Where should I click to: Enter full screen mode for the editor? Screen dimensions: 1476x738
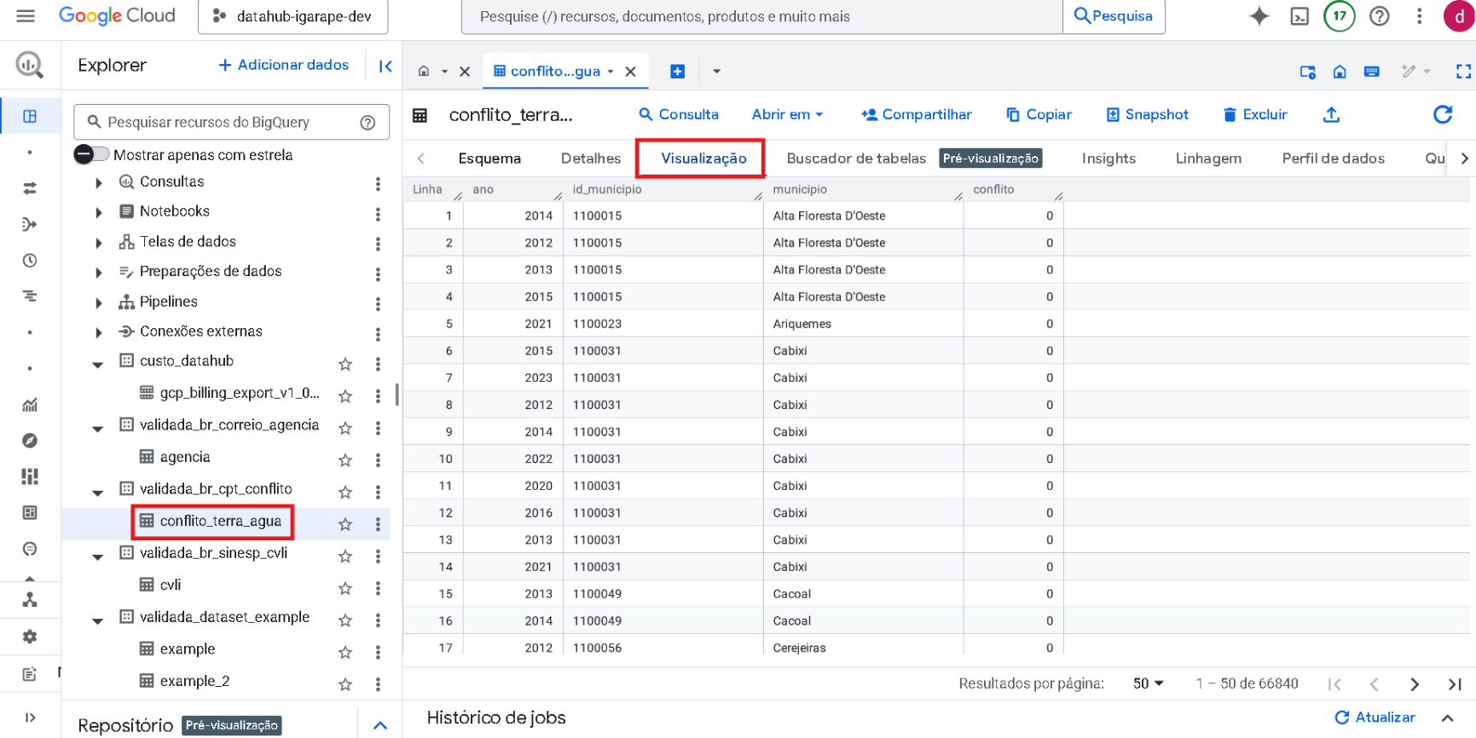click(x=1463, y=72)
